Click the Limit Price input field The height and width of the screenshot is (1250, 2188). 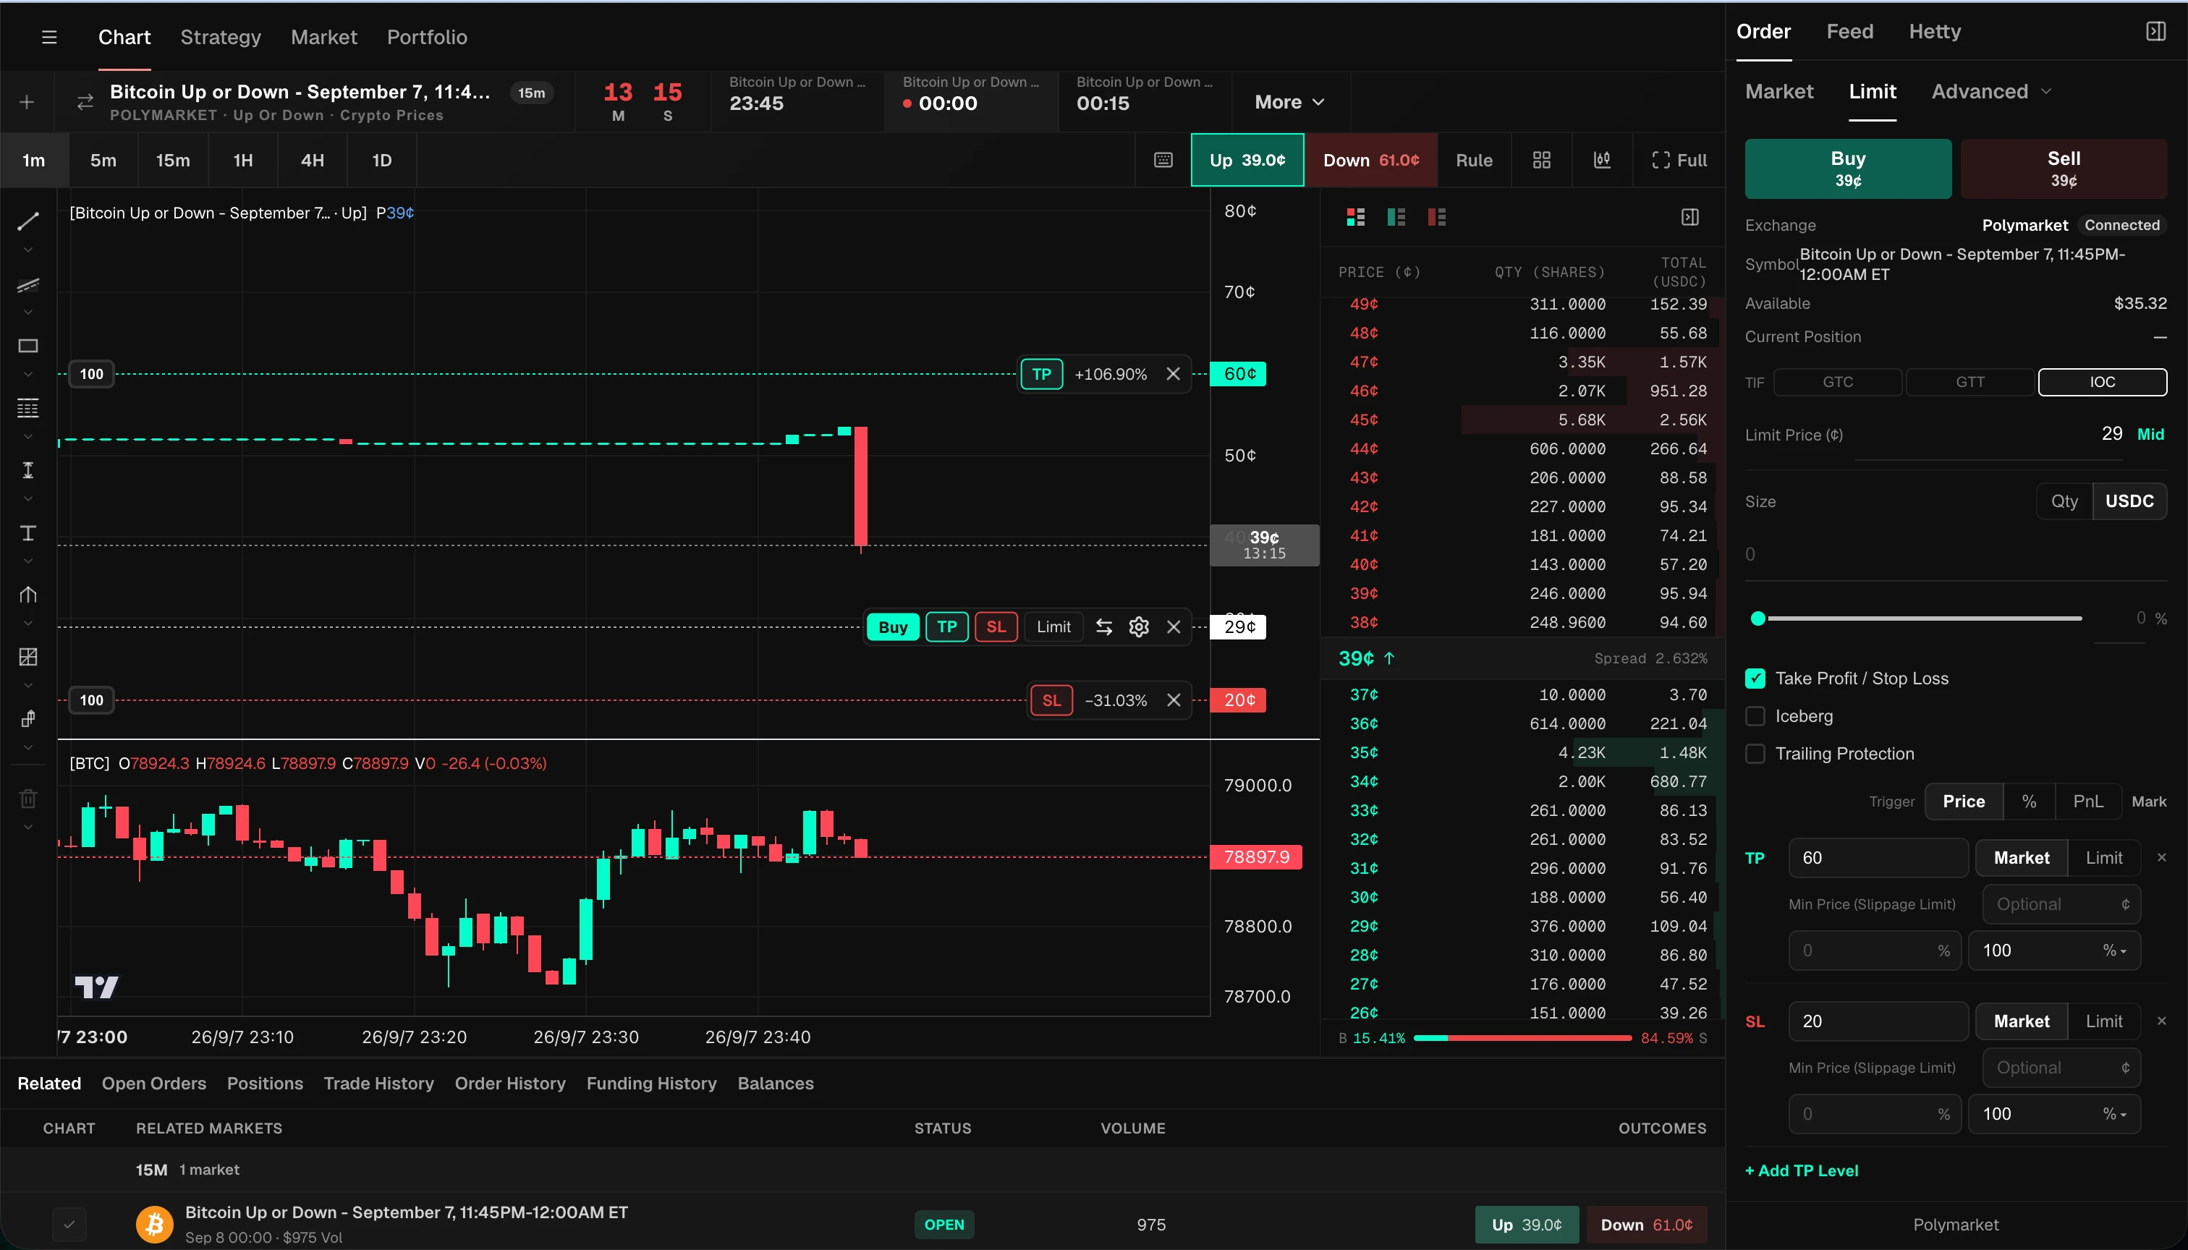[1989, 435]
